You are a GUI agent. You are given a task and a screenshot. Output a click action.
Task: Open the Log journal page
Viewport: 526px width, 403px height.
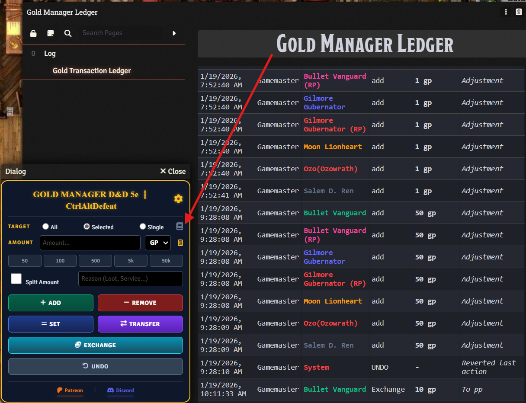[x=50, y=54]
